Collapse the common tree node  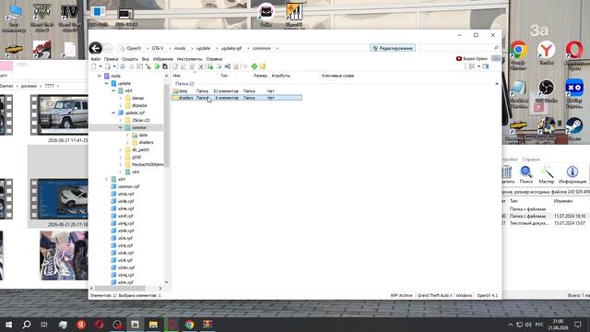pyautogui.click(x=121, y=127)
